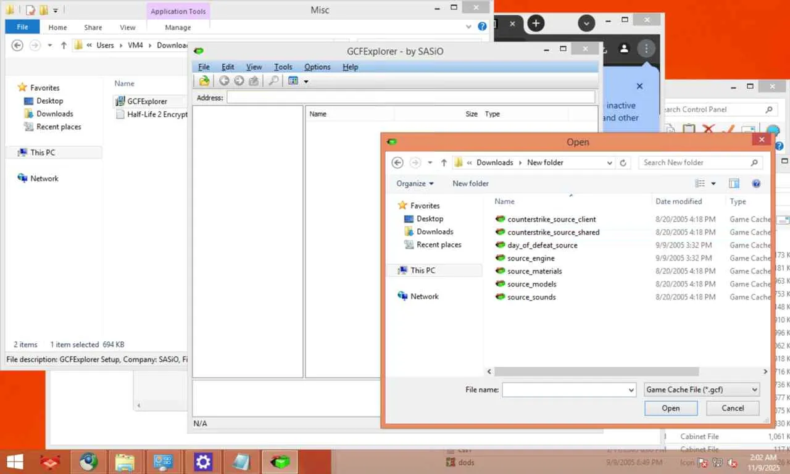Image resolution: width=790 pixels, height=474 pixels.
Task: Click the Cancel button in the dialog
Action: click(733, 408)
